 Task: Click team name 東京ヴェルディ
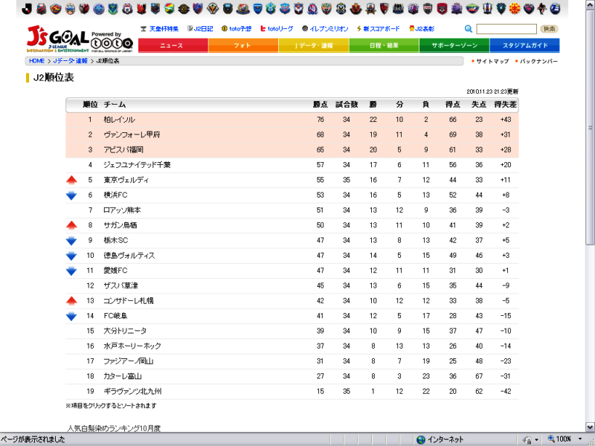pos(126,180)
